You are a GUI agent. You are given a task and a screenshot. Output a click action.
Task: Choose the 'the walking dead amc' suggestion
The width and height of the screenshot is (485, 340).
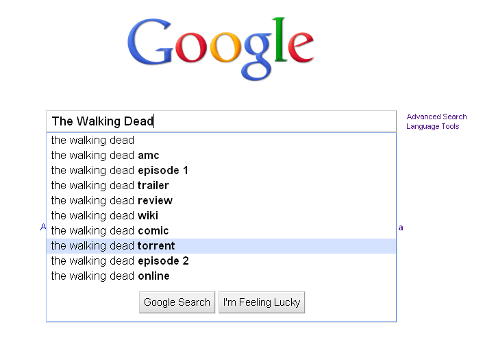(221, 156)
